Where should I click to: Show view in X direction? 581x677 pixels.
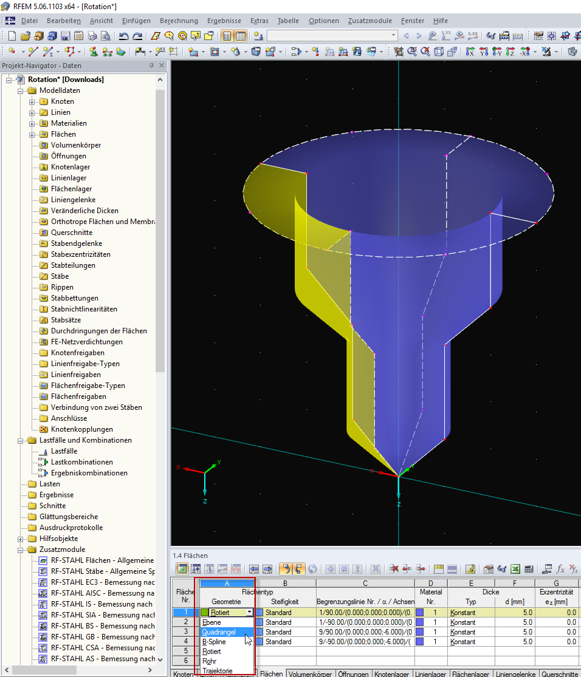point(470,52)
